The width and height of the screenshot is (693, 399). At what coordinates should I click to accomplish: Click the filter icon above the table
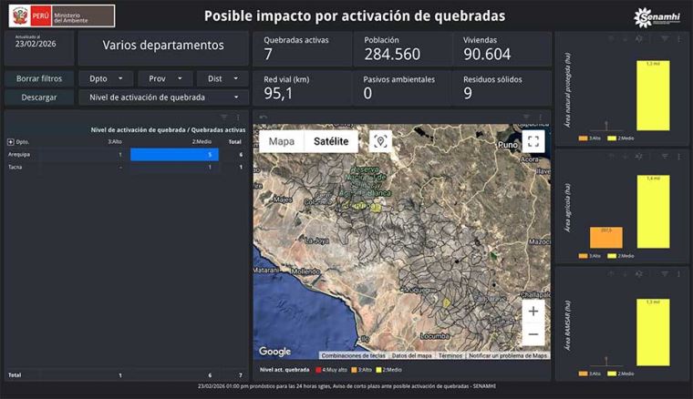225,118
